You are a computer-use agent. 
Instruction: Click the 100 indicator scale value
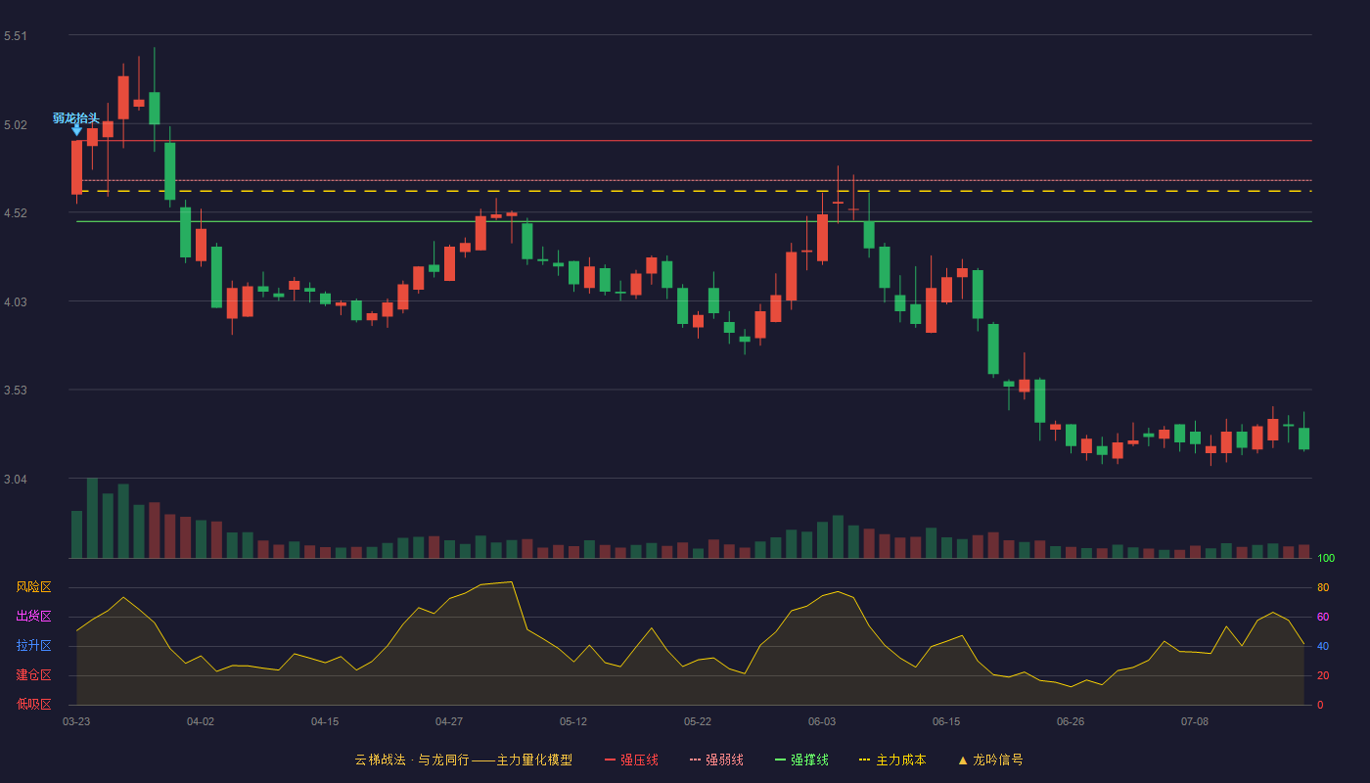1326,559
